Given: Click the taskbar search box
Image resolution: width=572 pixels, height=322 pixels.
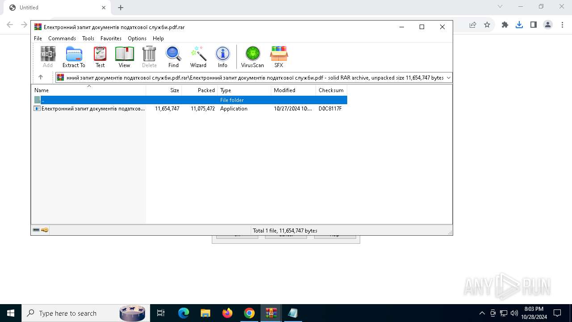Looking at the screenshot, I should click(85, 313).
